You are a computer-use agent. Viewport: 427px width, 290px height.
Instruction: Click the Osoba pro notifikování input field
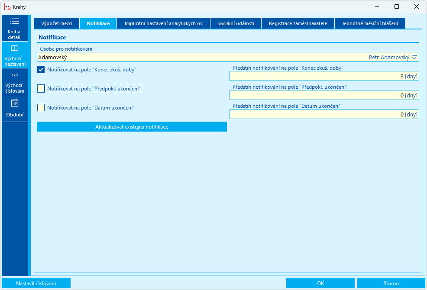pyautogui.click(x=228, y=57)
